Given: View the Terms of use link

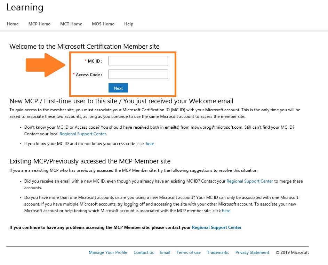Looking at the screenshot, I should click(189, 252).
